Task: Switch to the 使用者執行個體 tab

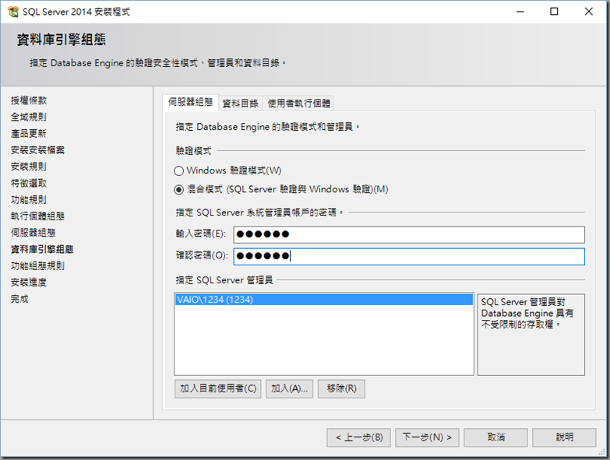Action: click(299, 104)
